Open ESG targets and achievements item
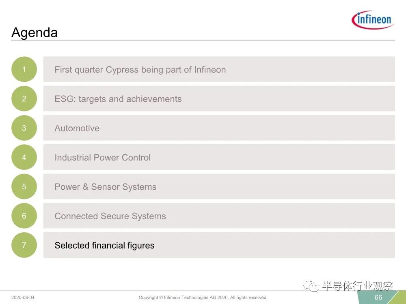The width and height of the screenshot is (406, 304). (x=219, y=98)
